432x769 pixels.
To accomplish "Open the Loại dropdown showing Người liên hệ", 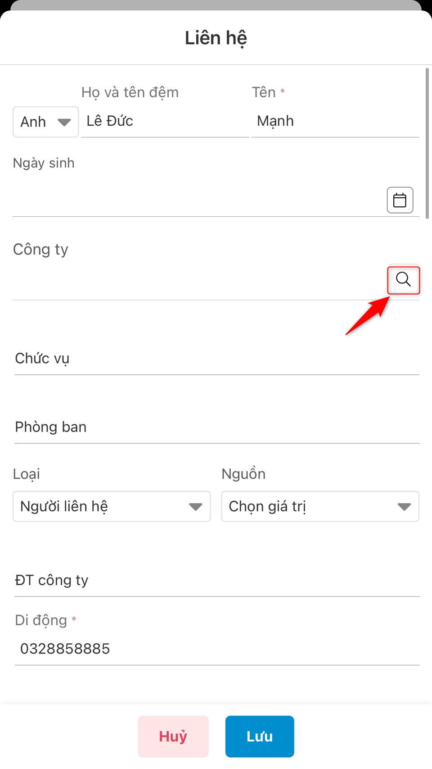I will (112, 506).
